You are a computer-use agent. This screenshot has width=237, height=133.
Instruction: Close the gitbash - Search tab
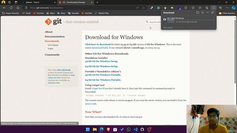pos(55,3)
